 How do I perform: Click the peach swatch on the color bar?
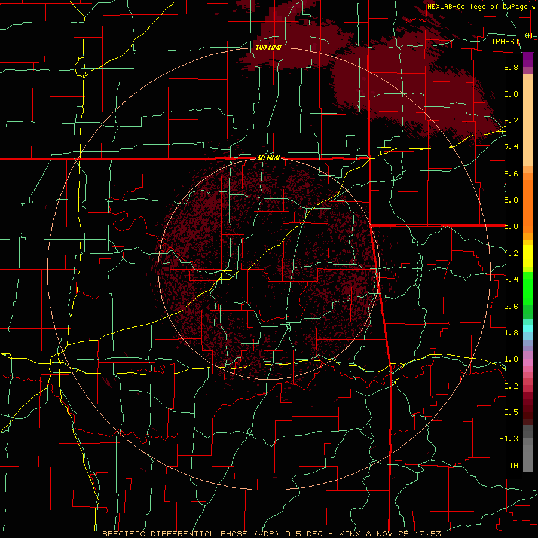pos(528,123)
